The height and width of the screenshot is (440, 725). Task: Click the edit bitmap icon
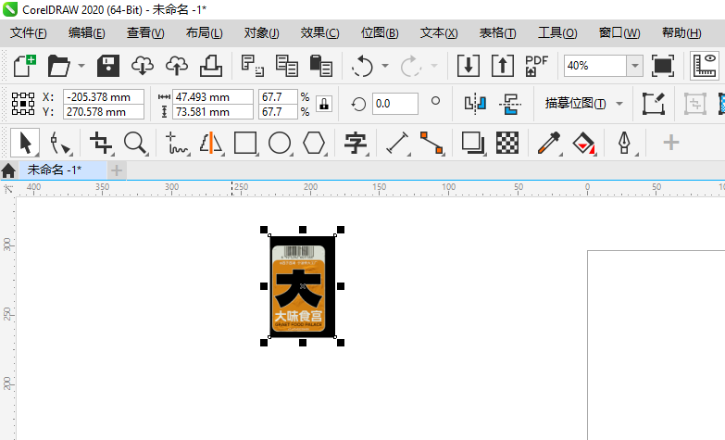[653, 104]
